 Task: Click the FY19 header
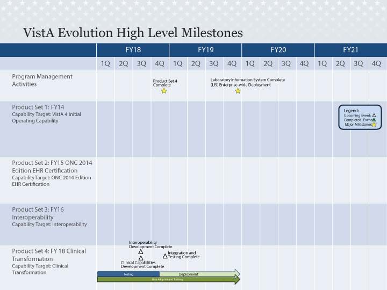click(205, 50)
